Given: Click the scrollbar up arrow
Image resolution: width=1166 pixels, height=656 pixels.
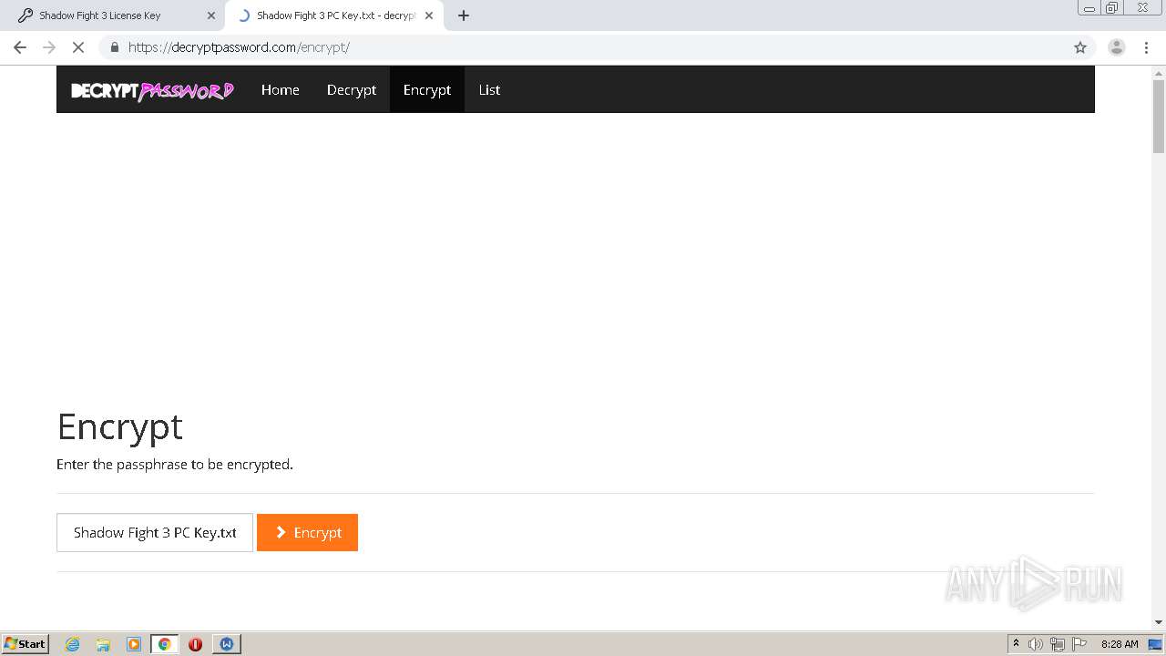Looking at the screenshot, I should coord(1159,73).
